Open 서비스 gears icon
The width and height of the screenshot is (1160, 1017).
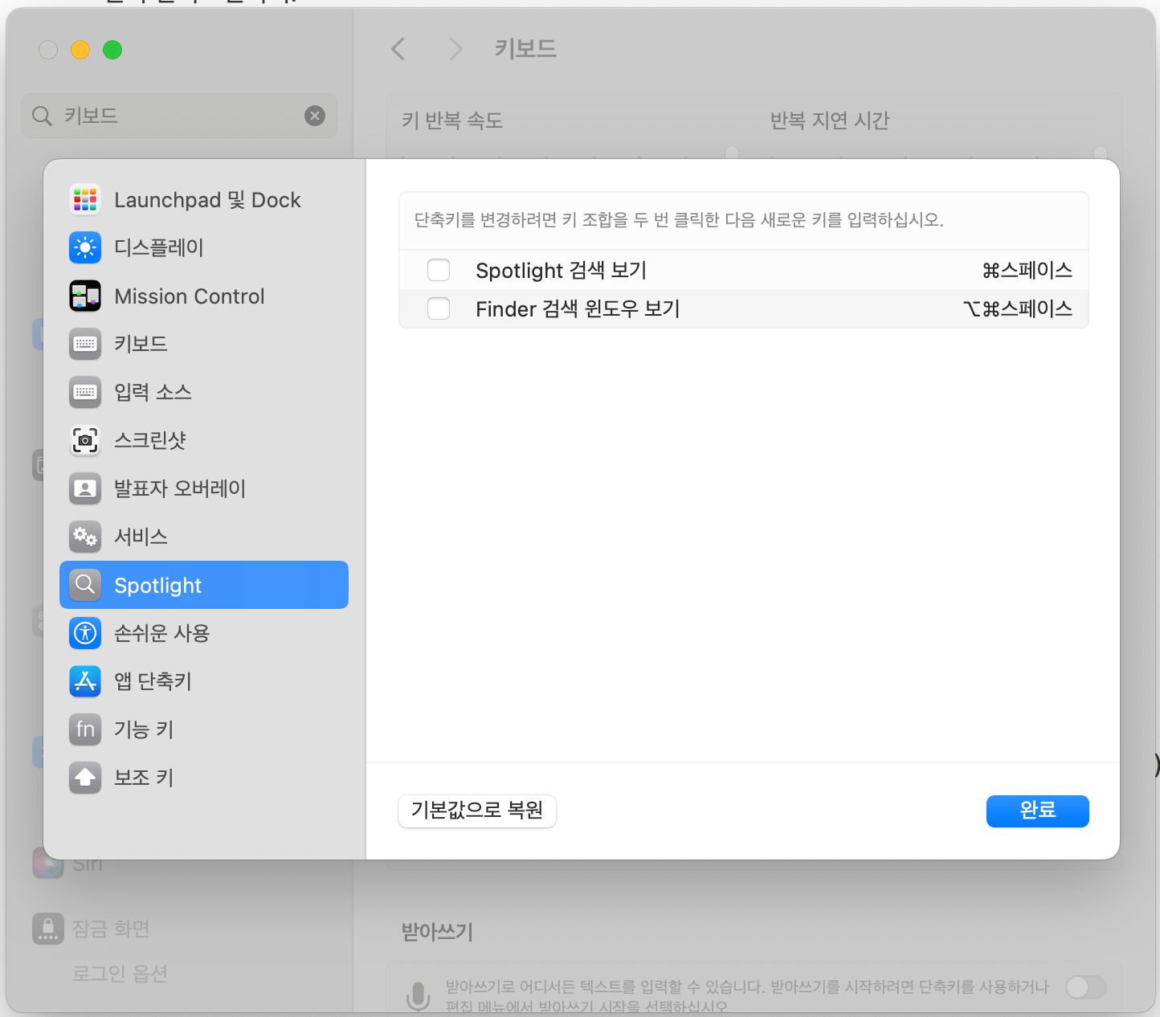point(85,537)
